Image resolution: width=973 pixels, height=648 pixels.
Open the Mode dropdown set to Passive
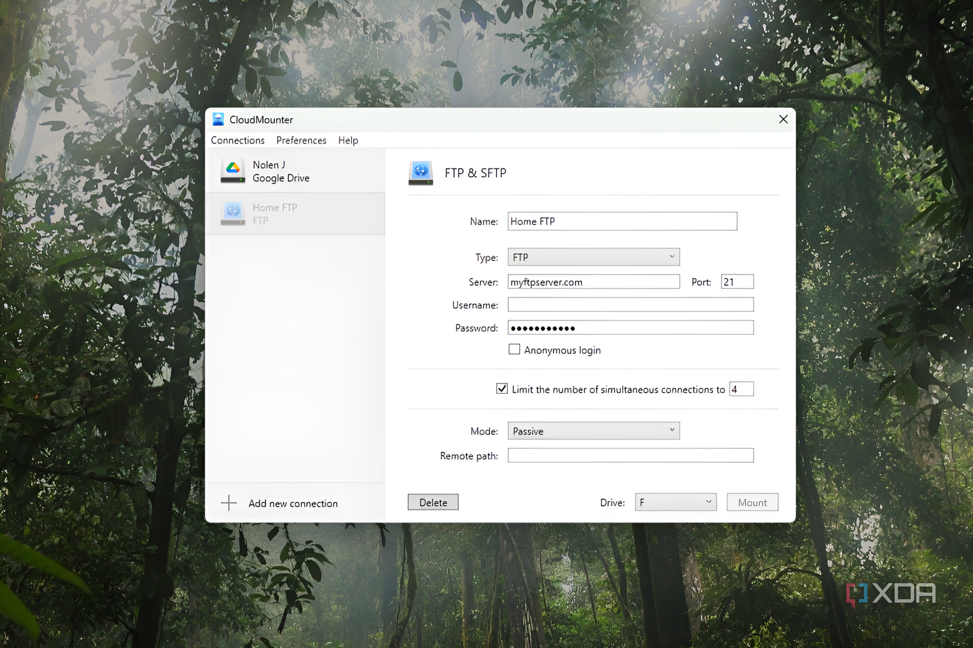pyautogui.click(x=593, y=431)
